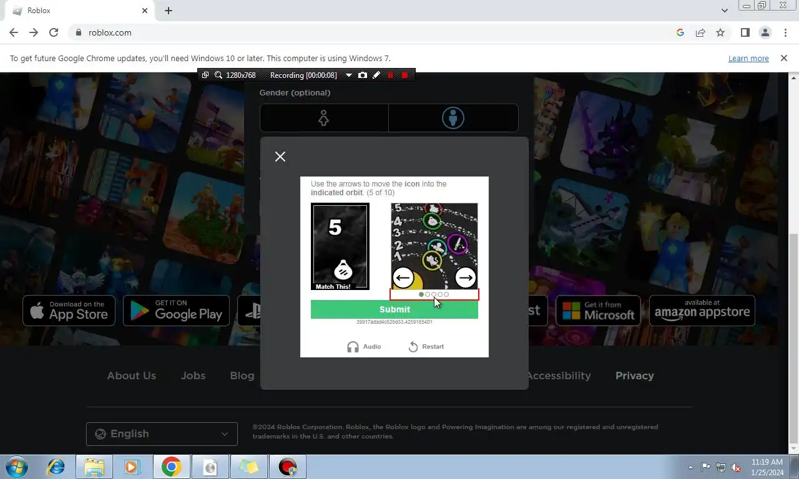The height and width of the screenshot is (479, 799).
Task: Open the About Us footer link
Action: 131,375
